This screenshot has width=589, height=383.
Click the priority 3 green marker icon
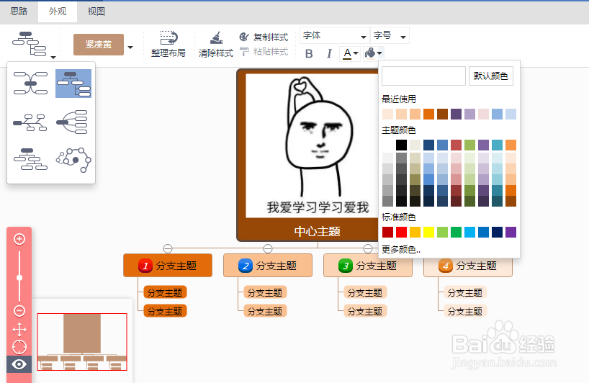346,266
